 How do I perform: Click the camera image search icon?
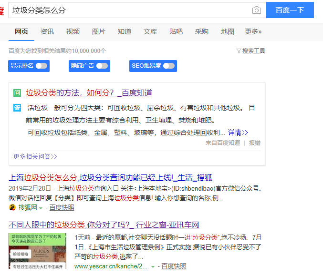[257, 10]
